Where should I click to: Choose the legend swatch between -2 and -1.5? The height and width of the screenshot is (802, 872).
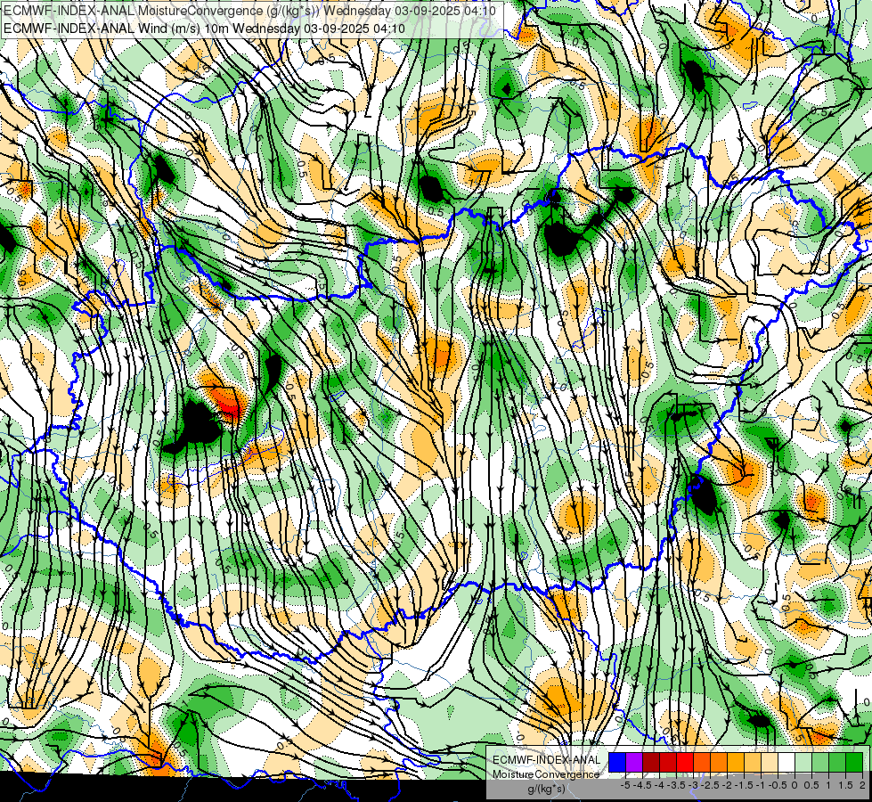(x=736, y=762)
